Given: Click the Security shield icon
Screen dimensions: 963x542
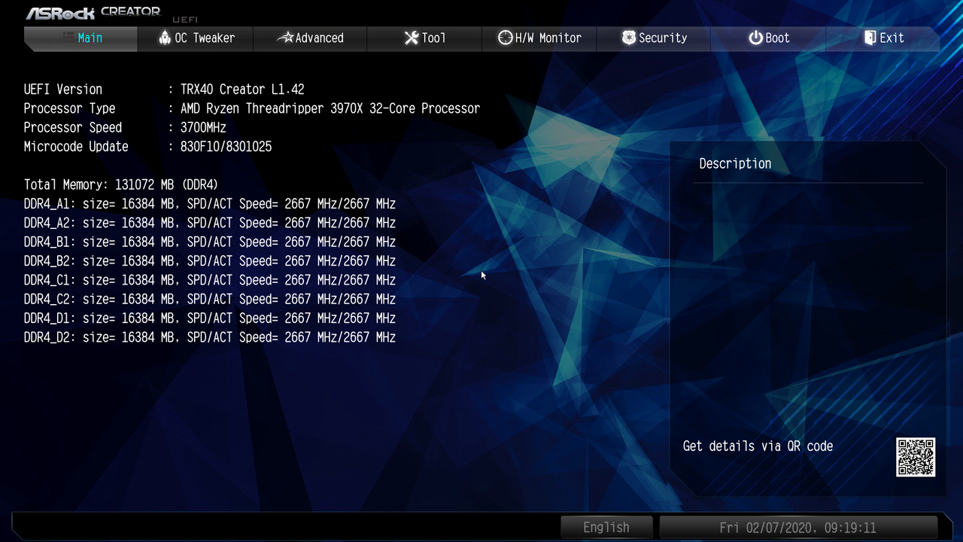Looking at the screenshot, I should click(629, 38).
